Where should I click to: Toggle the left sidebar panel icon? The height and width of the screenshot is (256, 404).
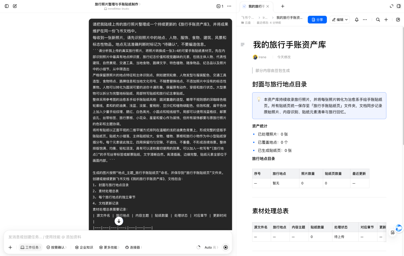tap(7, 6)
